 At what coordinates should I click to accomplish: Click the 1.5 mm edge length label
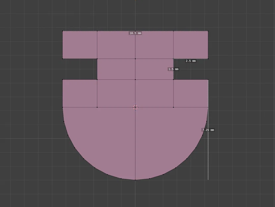[173, 69]
